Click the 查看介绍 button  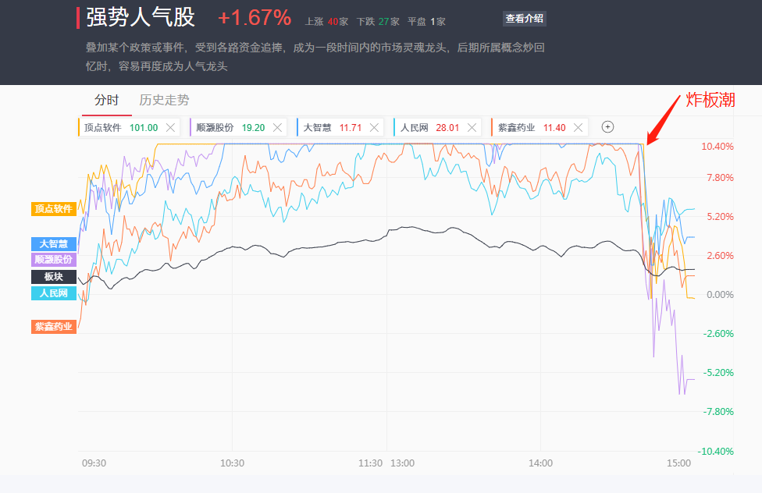(x=525, y=19)
